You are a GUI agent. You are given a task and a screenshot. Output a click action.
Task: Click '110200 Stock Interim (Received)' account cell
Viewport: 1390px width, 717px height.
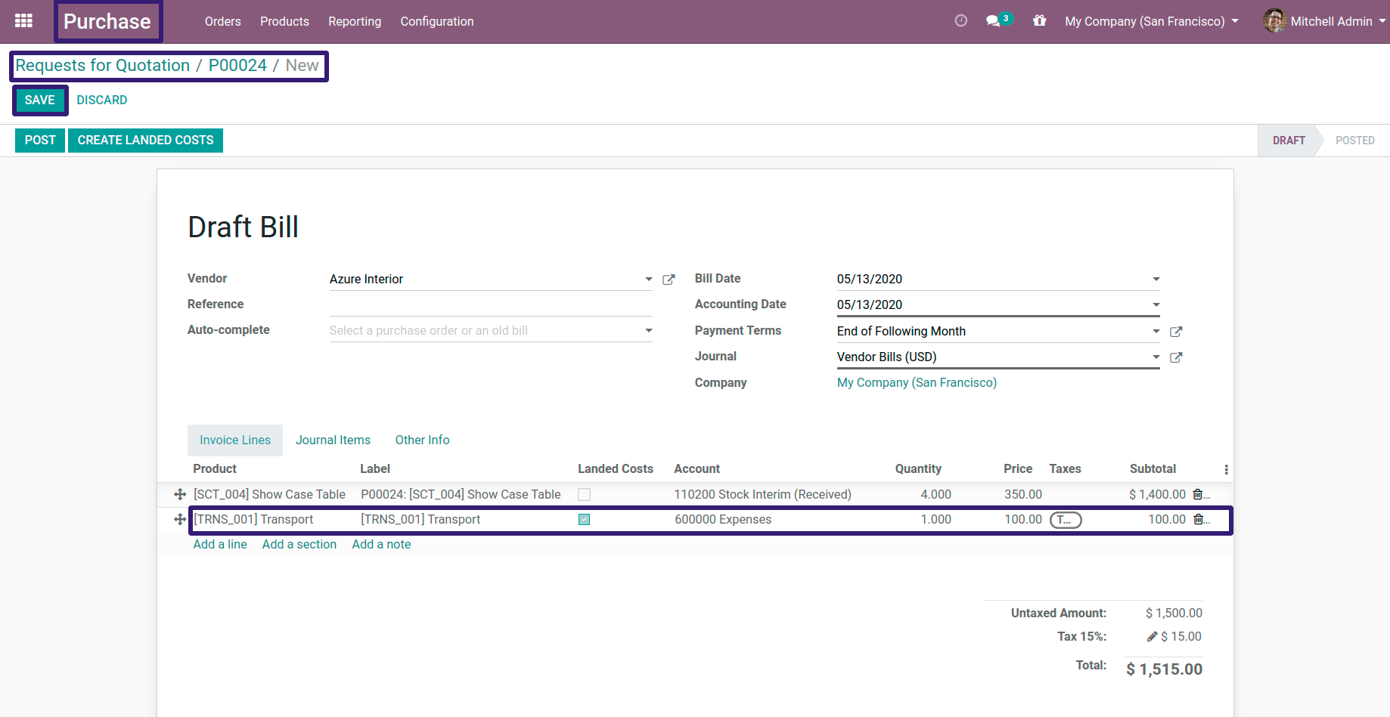click(762, 494)
